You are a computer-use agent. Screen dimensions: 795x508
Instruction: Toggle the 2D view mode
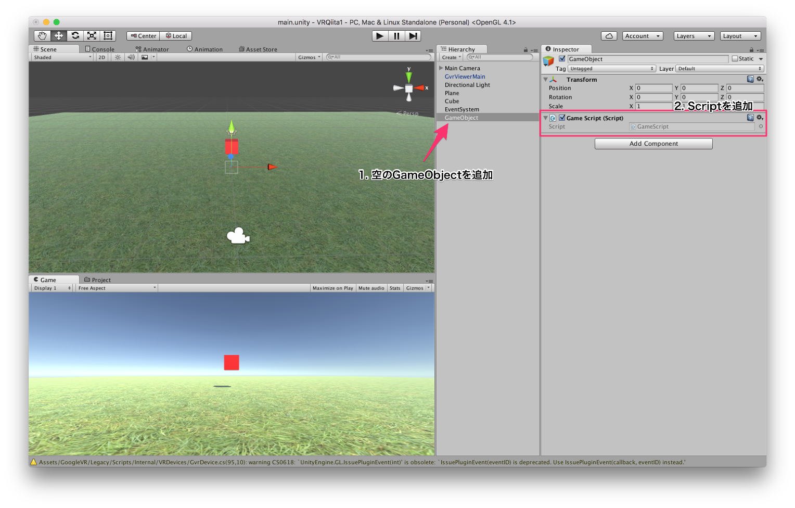coord(102,57)
